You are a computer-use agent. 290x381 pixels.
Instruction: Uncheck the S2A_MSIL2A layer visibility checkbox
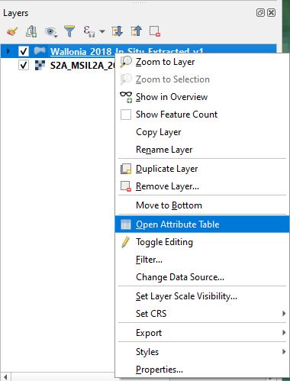(x=24, y=66)
